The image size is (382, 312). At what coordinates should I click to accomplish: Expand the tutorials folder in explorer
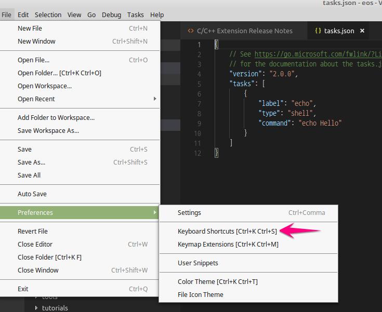coord(55,308)
